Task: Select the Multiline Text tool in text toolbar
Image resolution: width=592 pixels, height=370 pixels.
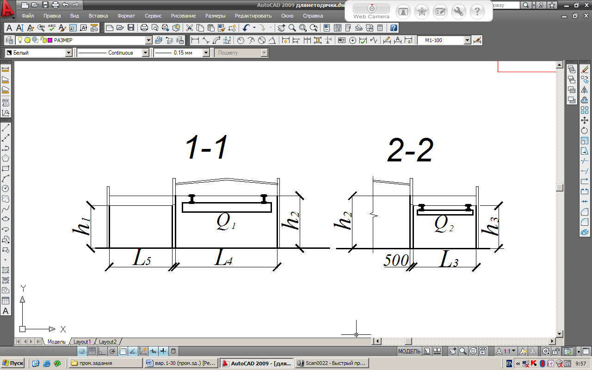Action: click(x=8, y=28)
